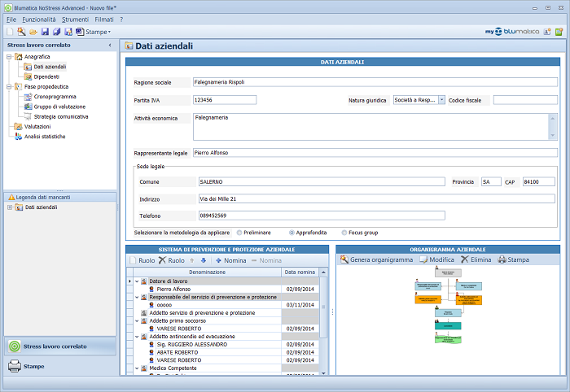This screenshot has height=392, width=570.
Task: Collapse the Anagrafica tree node
Action: pyautogui.click(x=8, y=57)
